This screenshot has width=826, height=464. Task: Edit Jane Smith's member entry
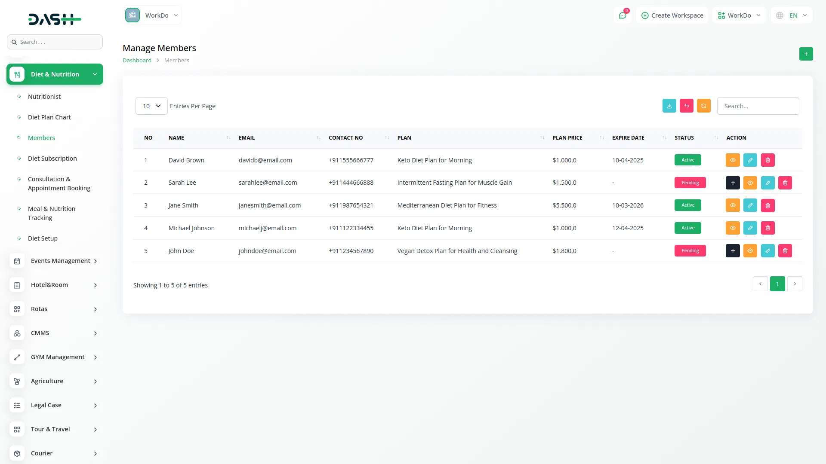750,205
